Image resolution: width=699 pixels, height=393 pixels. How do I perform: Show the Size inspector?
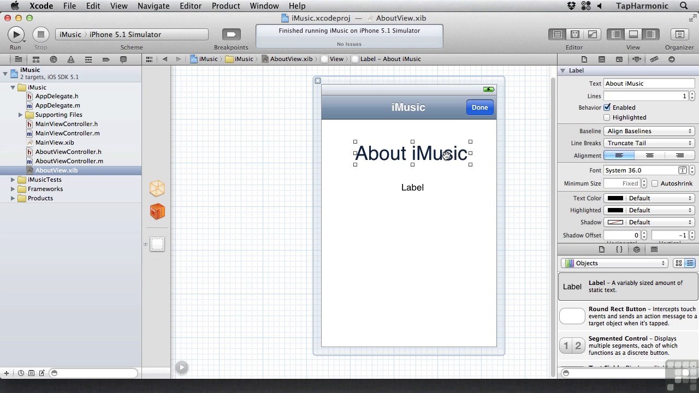click(x=654, y=59)
